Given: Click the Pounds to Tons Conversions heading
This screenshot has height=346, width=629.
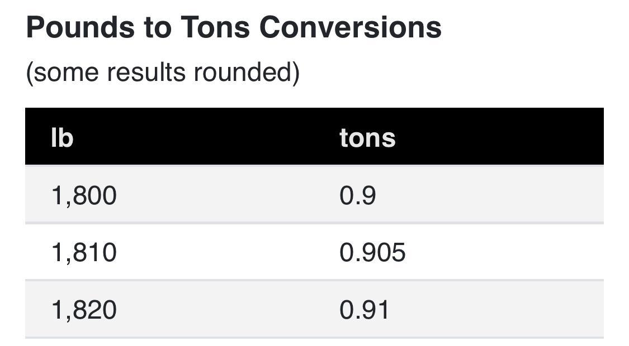Looking at the screenshot, I should 234,27.
